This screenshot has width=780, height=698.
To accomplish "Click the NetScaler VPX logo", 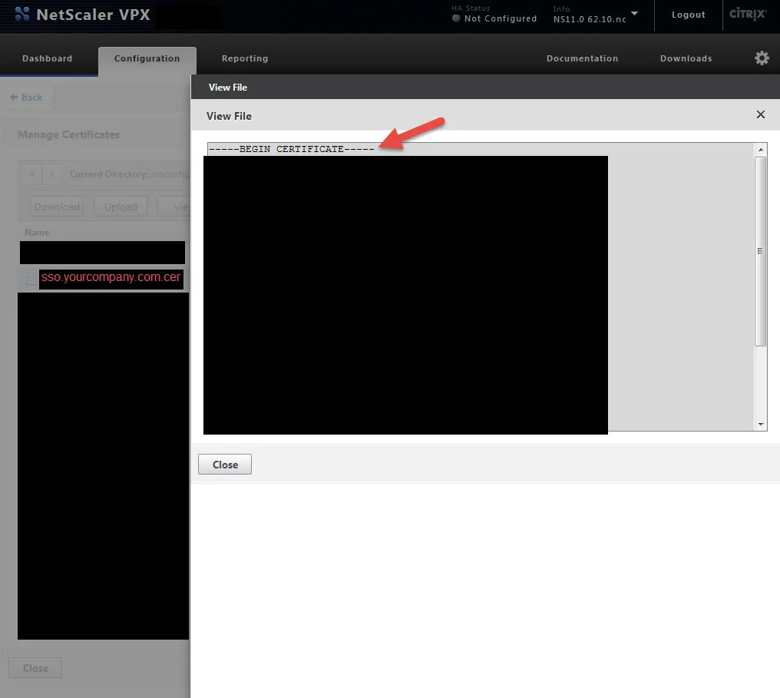I will (x=83, y=15).
